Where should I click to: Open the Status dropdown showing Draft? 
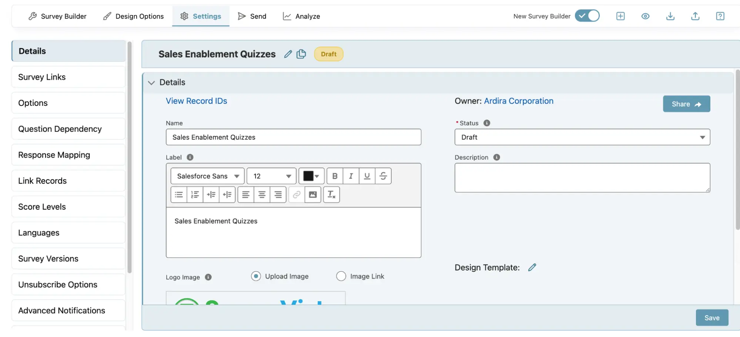coord(582,137)
